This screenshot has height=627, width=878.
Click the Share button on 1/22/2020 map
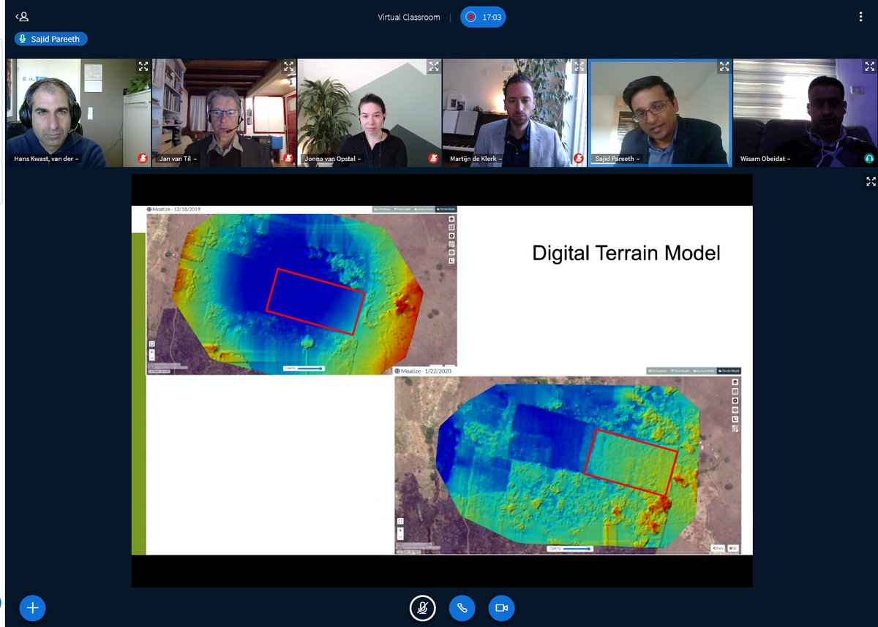(x=717, y=548)
